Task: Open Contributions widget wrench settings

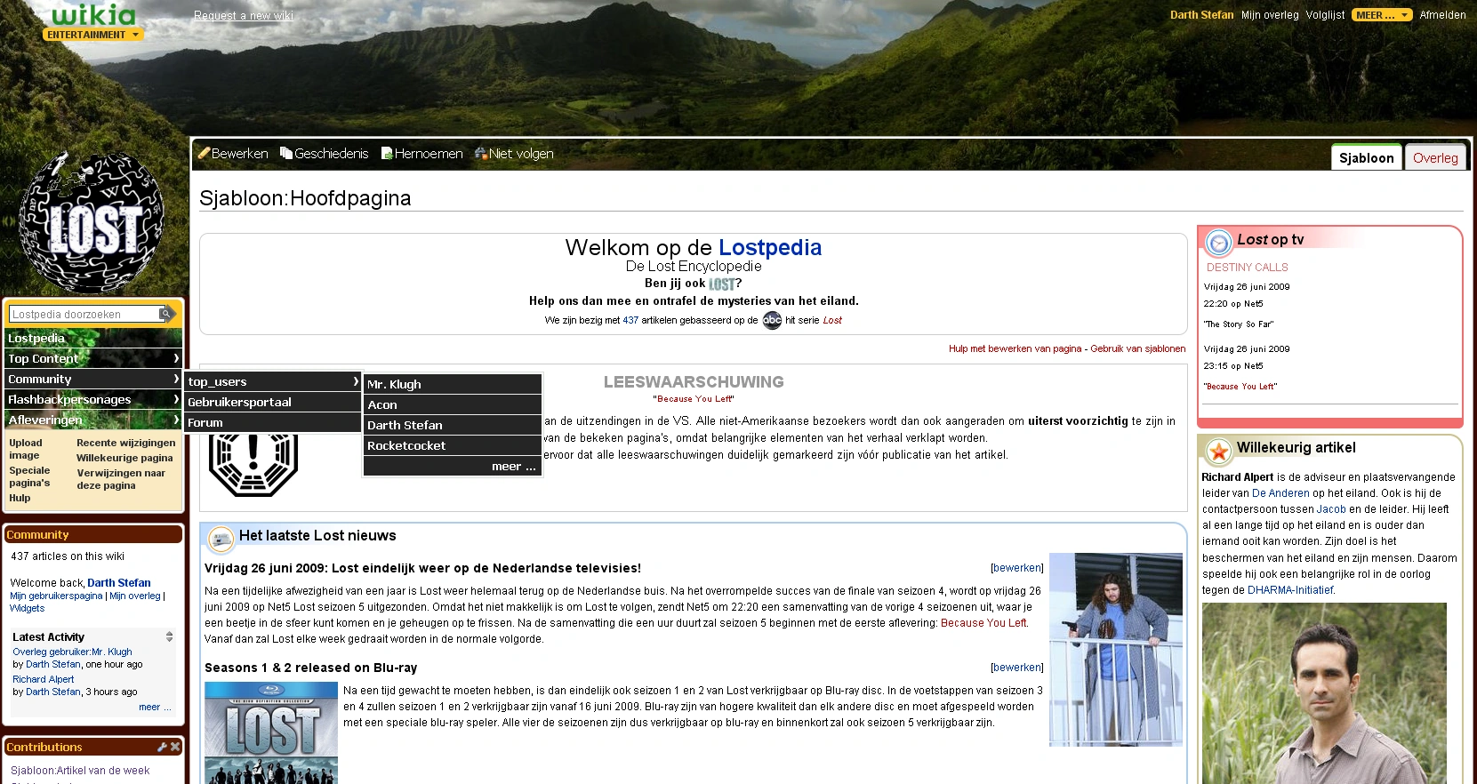Action: pyautogui.click(x=162, y=747)
